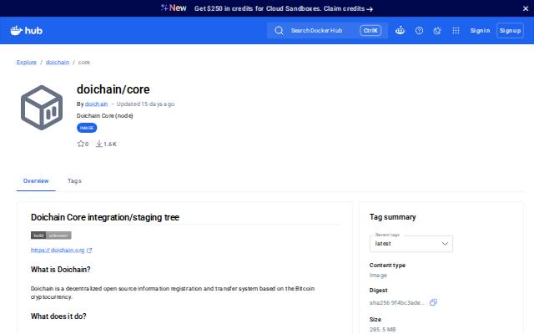Click the dropdown chevron next to latest
This screenshot has width=534, height=334.
445,244
